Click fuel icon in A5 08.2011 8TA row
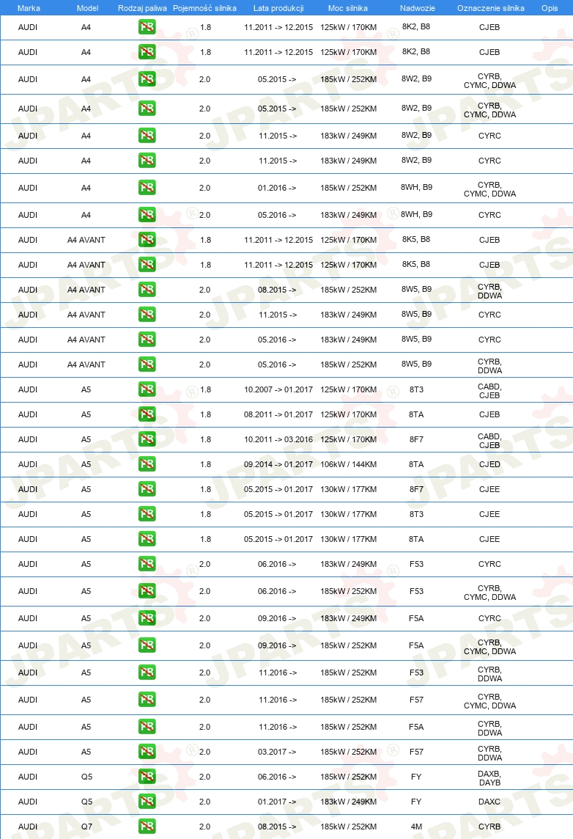 tap(147, 414)
